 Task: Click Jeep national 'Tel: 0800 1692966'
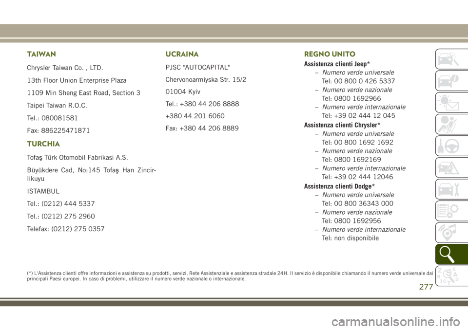tap(351, 98)
